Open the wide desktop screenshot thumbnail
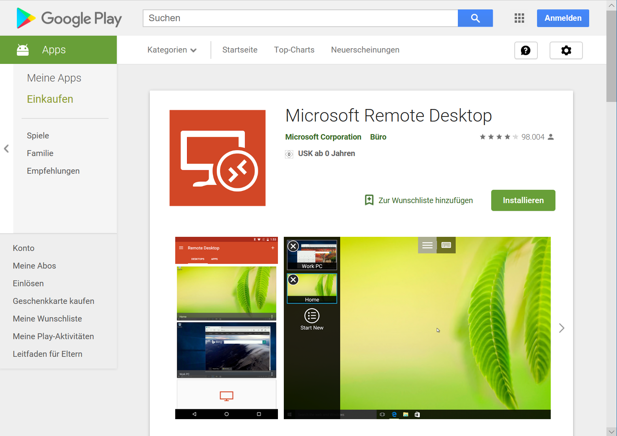 point(417,328)
